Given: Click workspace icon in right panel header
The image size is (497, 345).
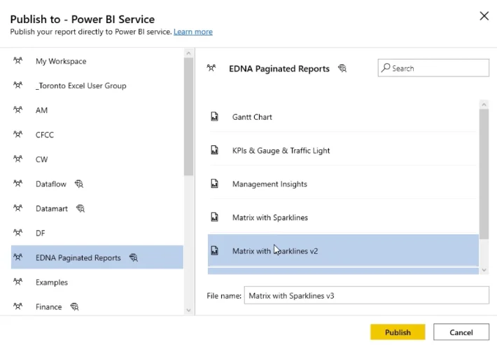Looking at the screenshot, I should (211, 67).
